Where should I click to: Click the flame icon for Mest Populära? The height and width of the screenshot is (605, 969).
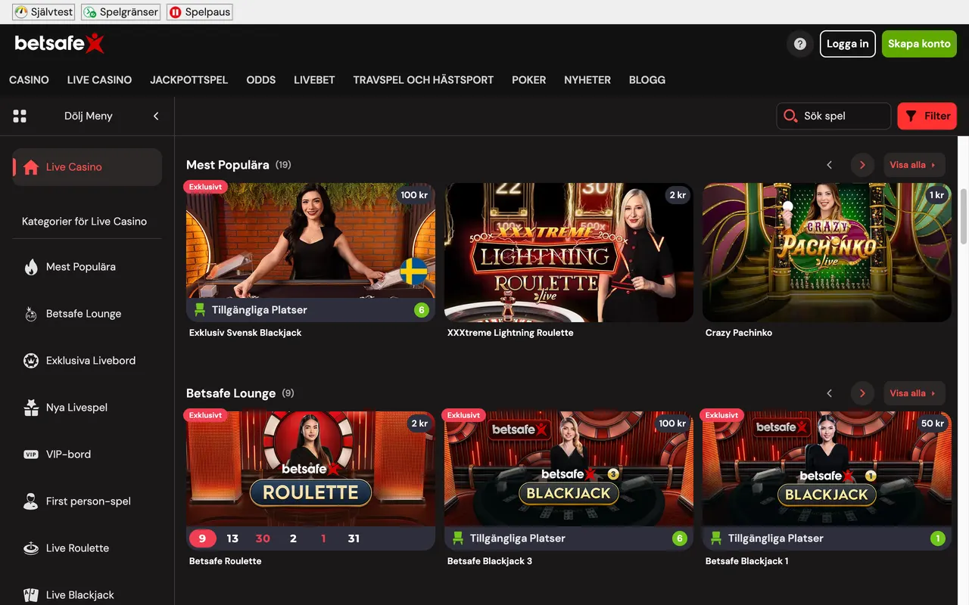(31, 267)
